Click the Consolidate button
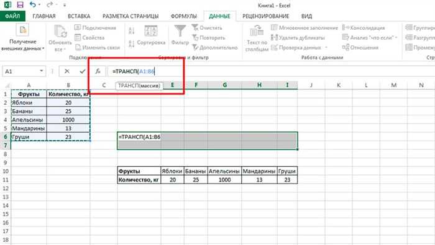Image resolution: width=435 pixels, height=245 pixels. tap(364, 28)
